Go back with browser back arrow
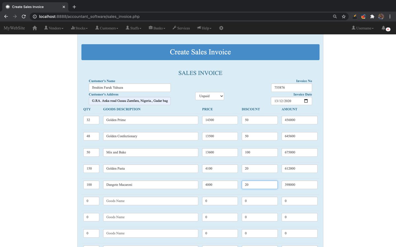The image size is (396, 247). (x=6, y=16)
